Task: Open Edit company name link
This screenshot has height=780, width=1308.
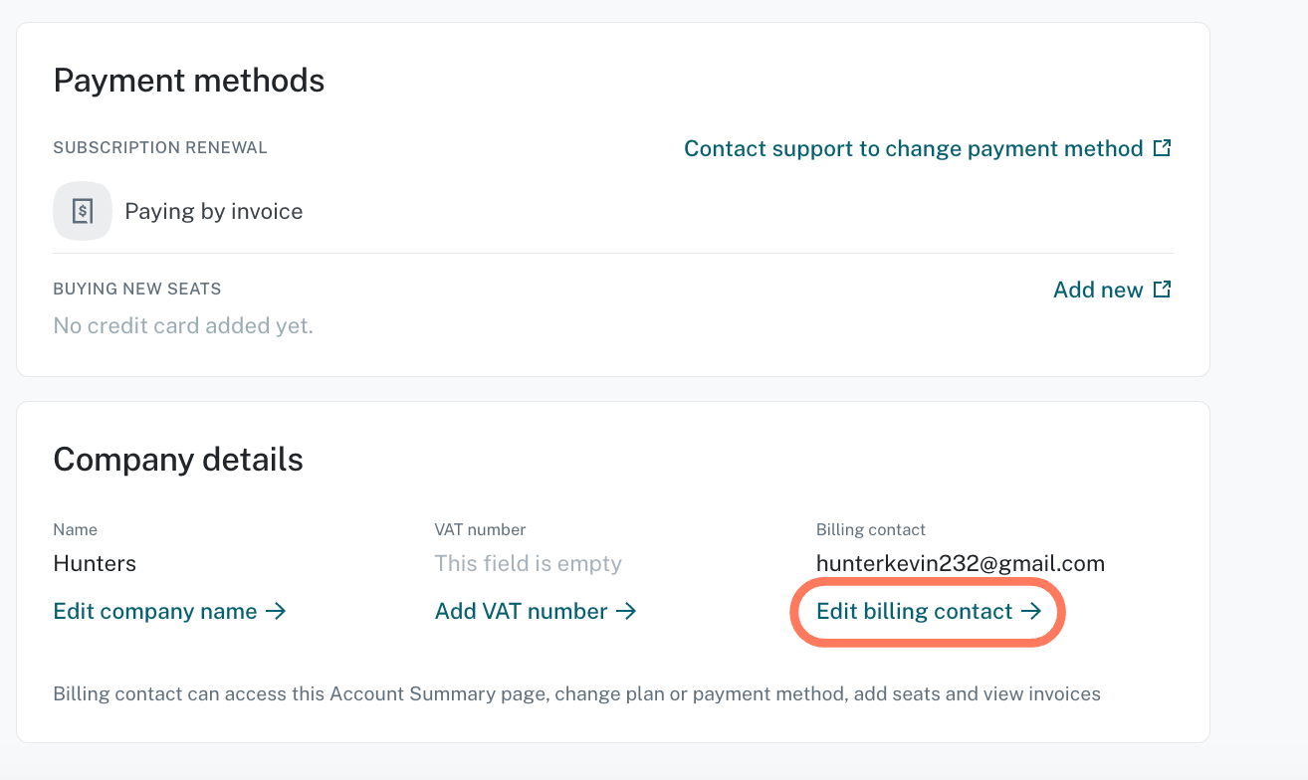Action: 170,611
